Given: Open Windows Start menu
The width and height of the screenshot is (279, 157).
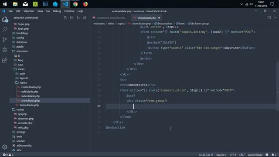Looking at the screenshot, I should click(x=5, y=4).
